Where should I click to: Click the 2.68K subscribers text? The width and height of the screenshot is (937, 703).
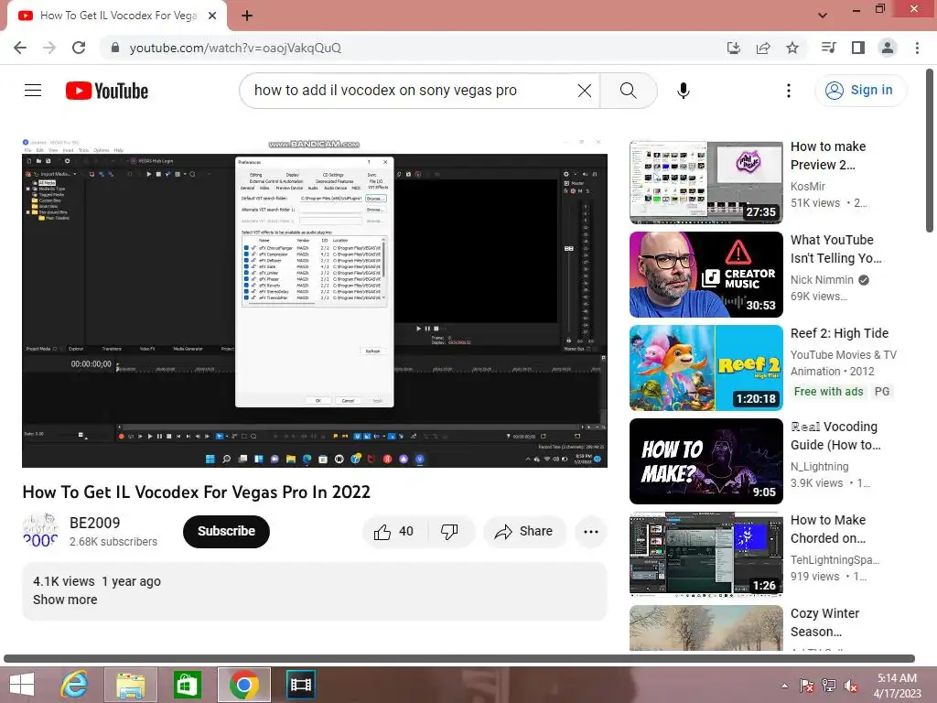point(113,542)
